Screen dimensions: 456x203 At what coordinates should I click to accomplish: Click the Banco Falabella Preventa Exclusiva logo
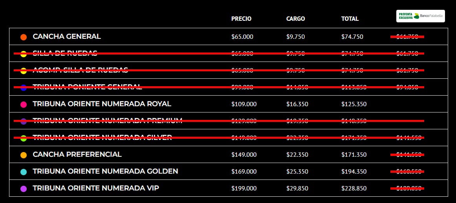coord(420,16)
